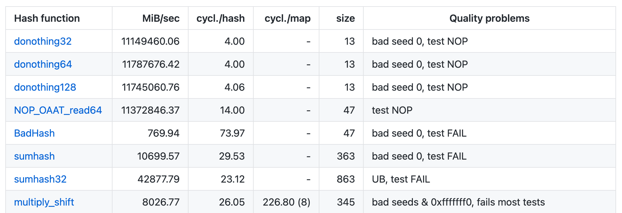
Task: Visit the sumhash32 link
Action: [x=40, y=179]
